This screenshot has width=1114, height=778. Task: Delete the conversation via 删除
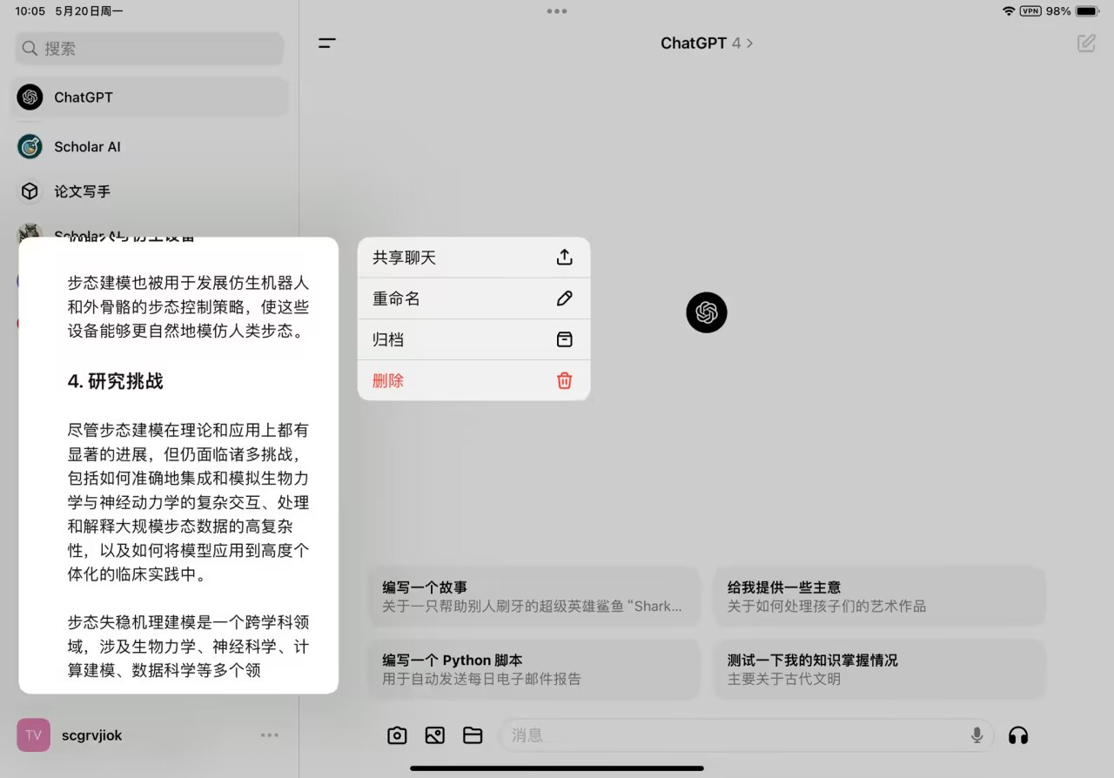point(473,380)
